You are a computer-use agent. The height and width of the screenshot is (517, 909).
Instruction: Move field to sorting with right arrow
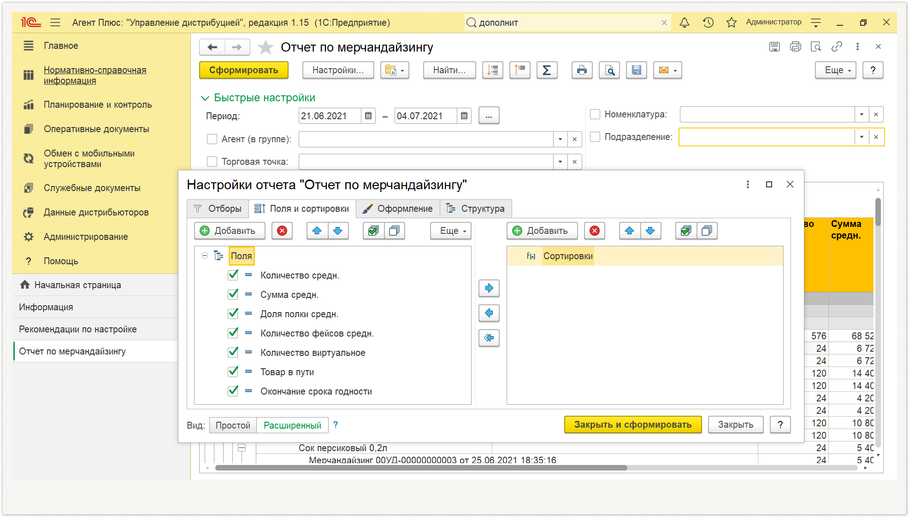tap(489, 288)
